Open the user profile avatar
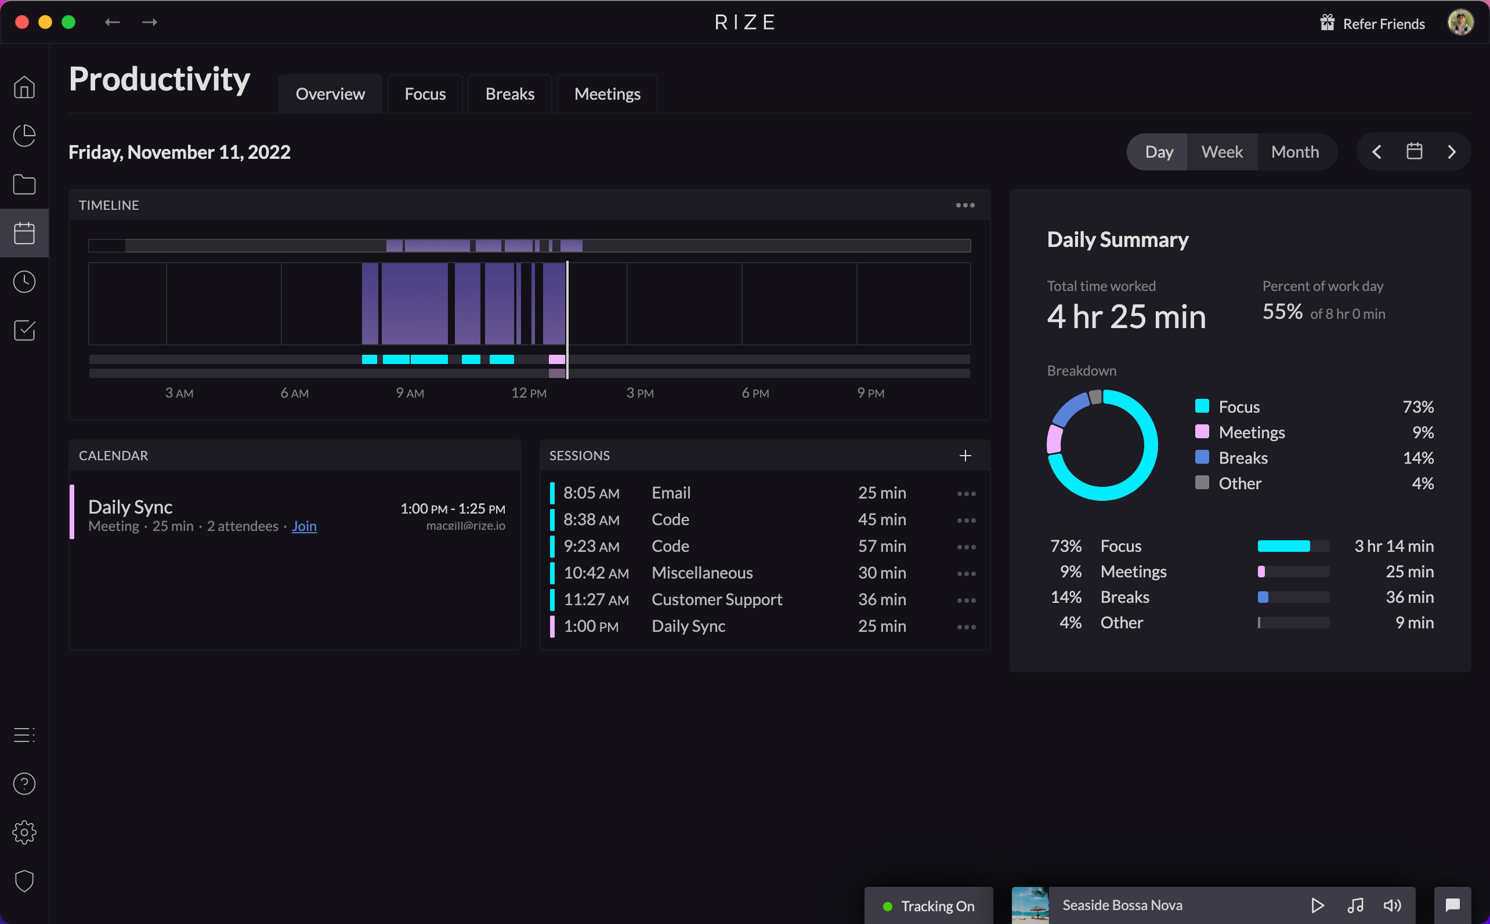The width and height of the screenshot is (1490, 924). pos(1460,23)
